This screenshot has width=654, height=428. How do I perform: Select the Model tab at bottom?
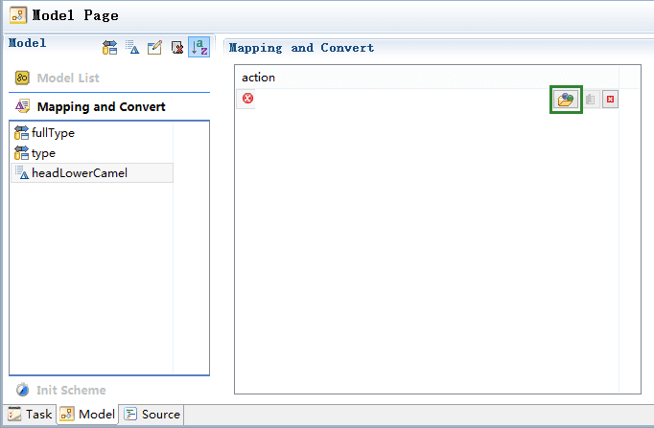(x=87, y=415)
